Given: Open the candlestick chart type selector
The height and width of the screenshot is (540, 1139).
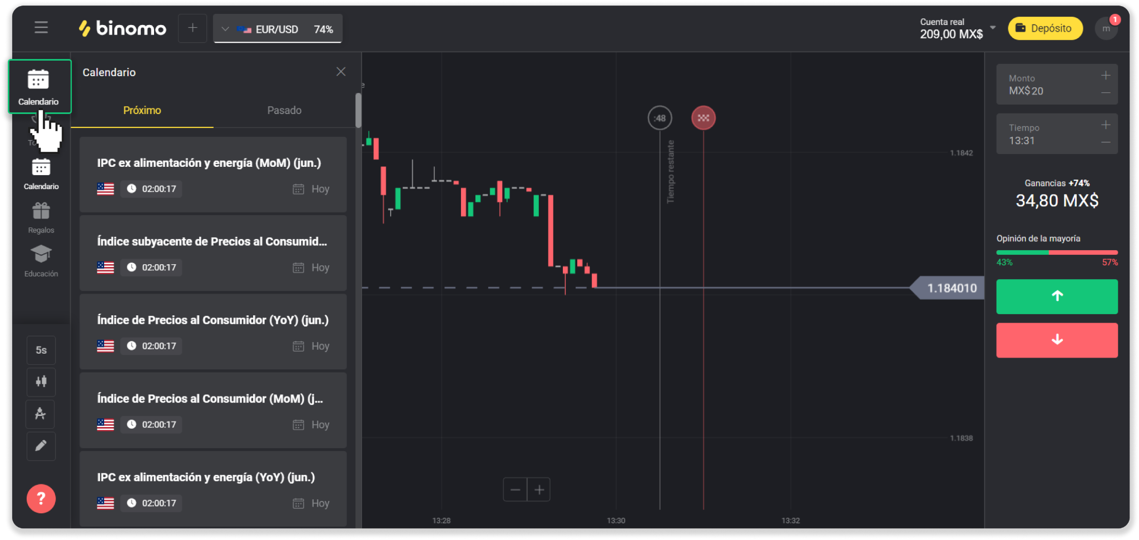Looking at the screenshot, I should [41, 382].
